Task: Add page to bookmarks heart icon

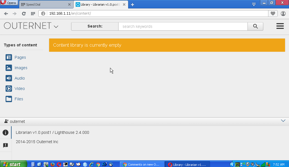Action: click(273, 13)
